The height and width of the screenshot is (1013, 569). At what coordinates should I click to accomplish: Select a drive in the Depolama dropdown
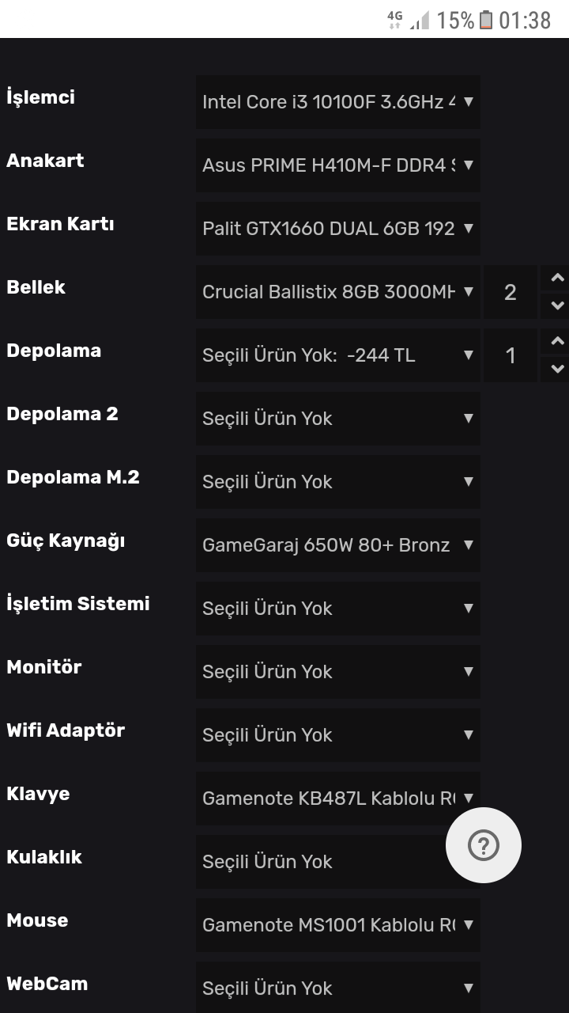pyautogui.click(x=337, y=355)
